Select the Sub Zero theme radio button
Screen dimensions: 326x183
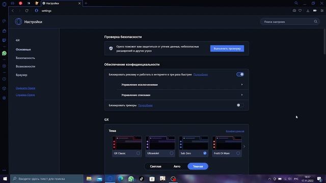(205, 153)
